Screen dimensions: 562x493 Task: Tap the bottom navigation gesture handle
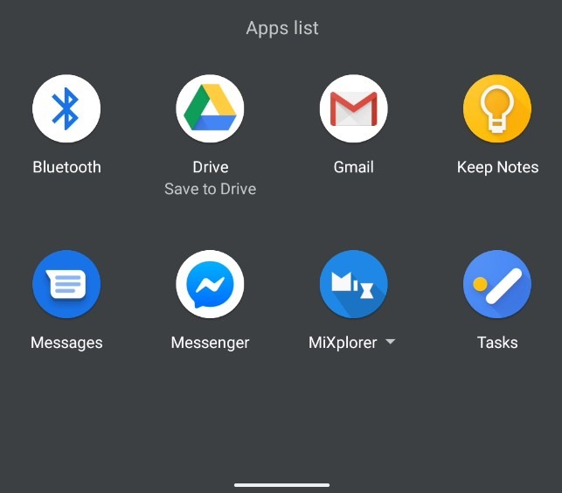(x=281, y=485)
